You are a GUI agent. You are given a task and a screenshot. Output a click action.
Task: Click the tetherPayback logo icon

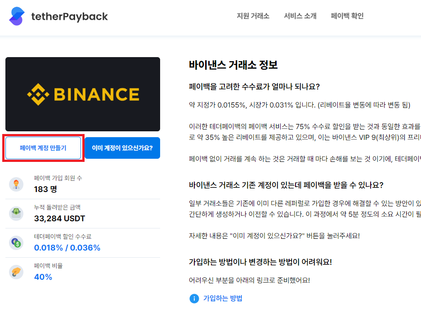click(17, 16)
